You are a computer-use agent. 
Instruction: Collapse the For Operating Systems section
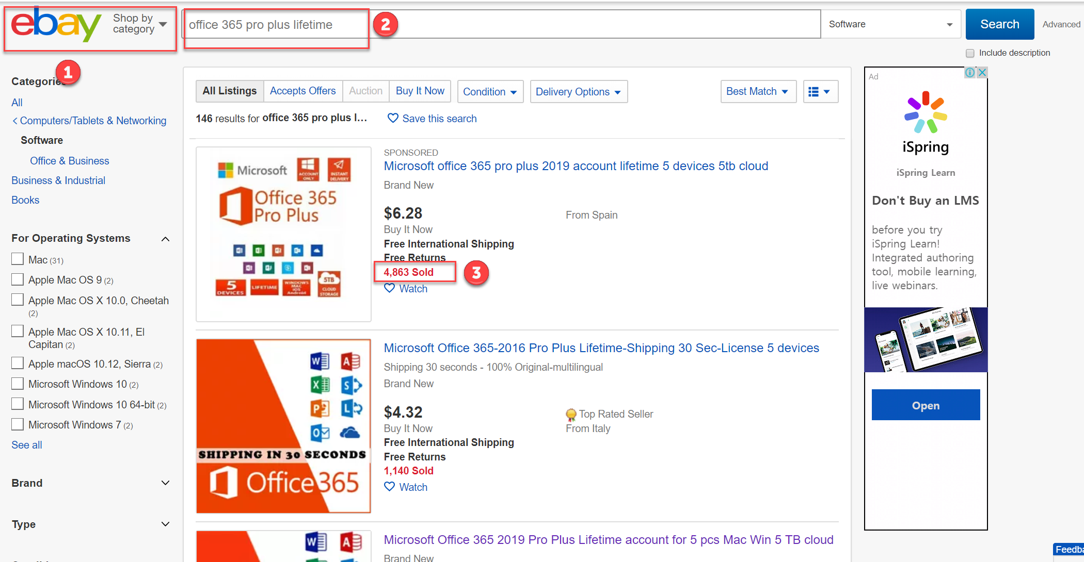tap(165, 238)
